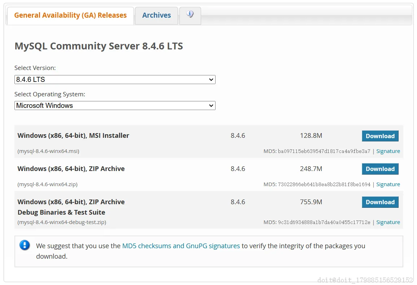
Task: Click the debug-test zip MD5 checksum
Action: coord(324,223)
